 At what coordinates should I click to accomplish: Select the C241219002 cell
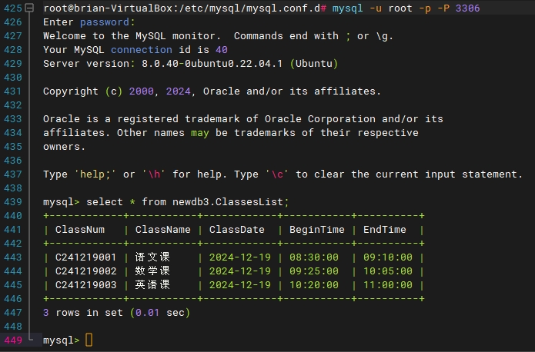click(85, 271)
